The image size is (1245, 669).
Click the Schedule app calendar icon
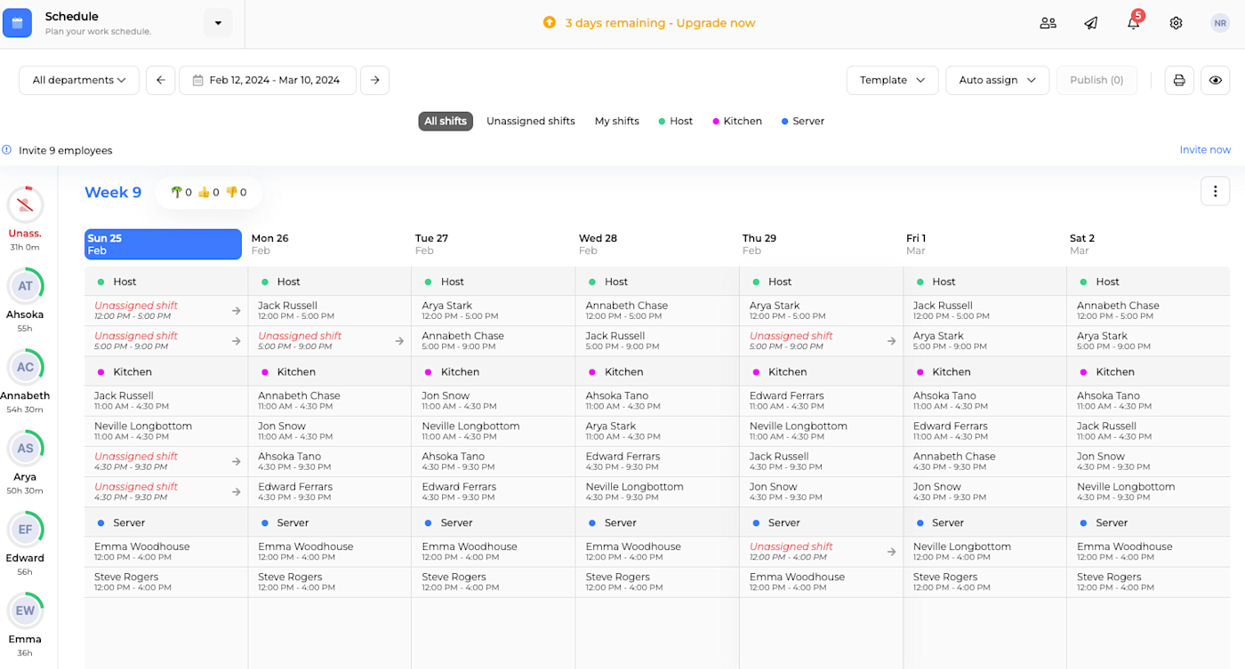point(17,23)
